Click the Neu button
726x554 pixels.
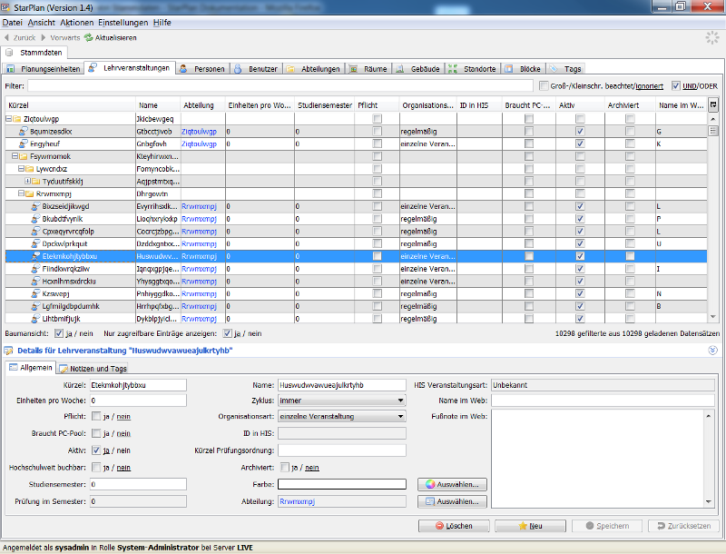pos(530,526)
